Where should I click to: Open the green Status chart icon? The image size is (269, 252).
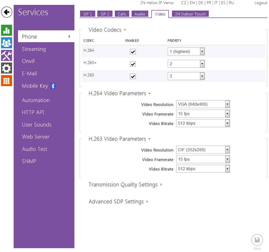click(x=6, y=30)
